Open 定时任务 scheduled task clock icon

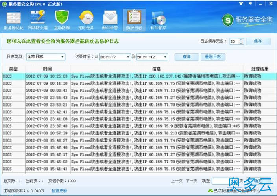86,20
